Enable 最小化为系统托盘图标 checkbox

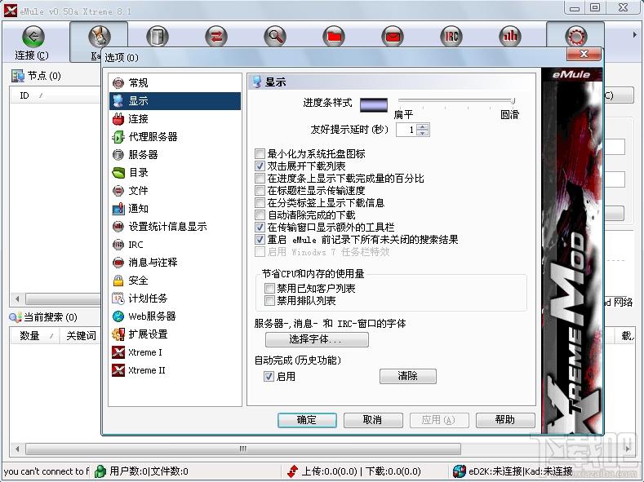tap(260, 154)
